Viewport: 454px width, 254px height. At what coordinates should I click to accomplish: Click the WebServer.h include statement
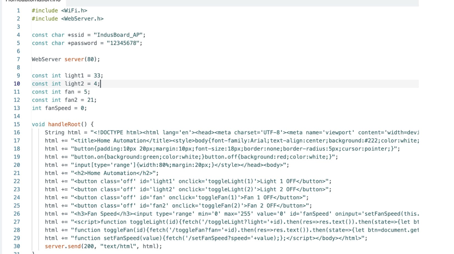click(x=68, y=19)
